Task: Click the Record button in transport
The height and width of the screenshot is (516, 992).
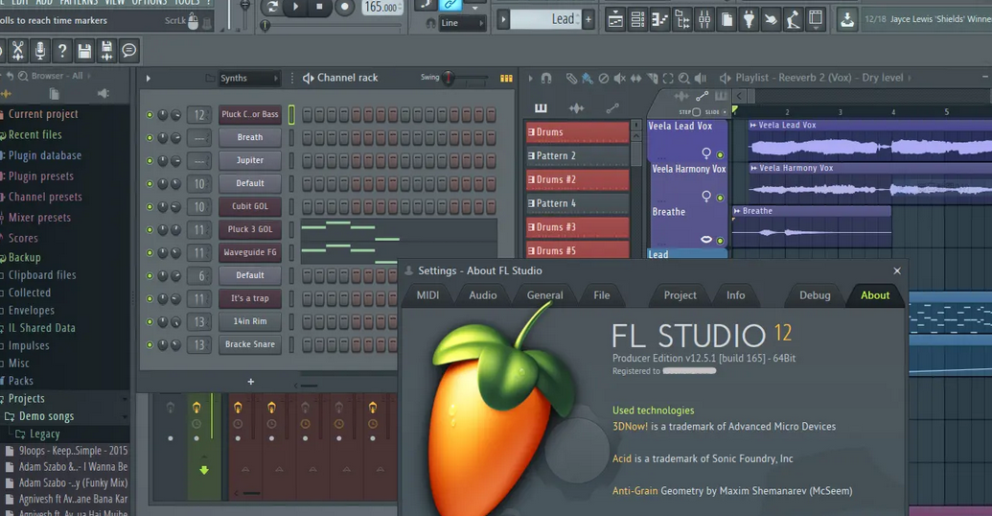Action: tap(344, 7)
